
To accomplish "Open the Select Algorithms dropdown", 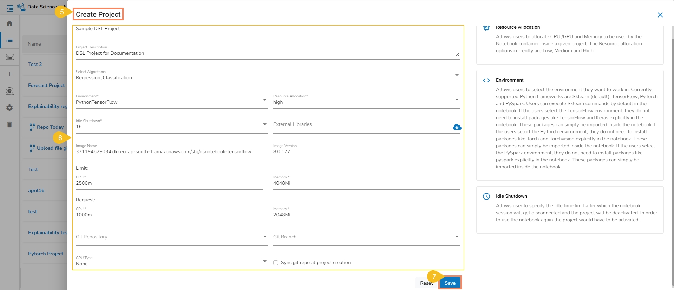I will (457, 75).
